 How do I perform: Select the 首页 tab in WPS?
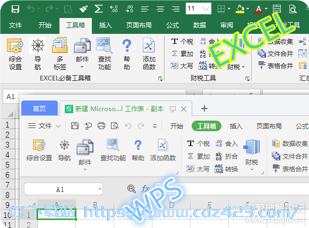tap(39, 108)
